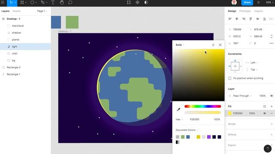The width and height of the screenshot is (275, 154).
Task: Click the Share button
Action: click(x=247, y=3)
